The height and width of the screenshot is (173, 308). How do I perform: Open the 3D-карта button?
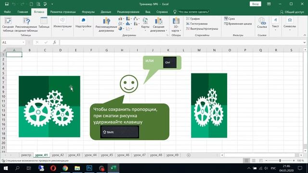click(176, 25)
